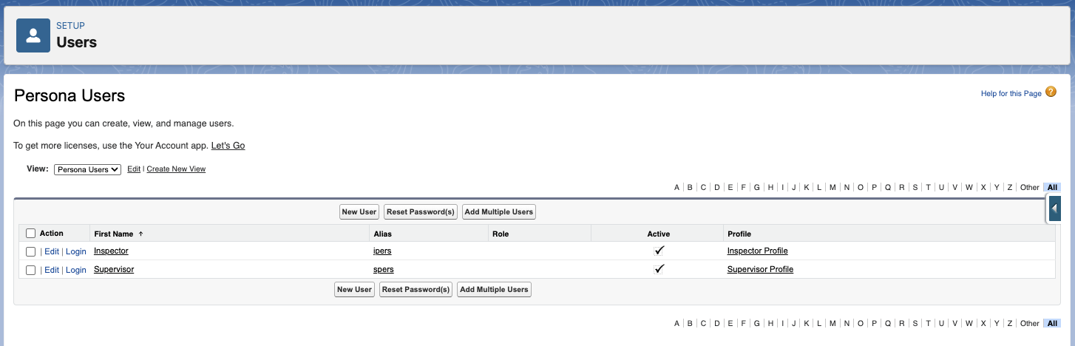1075x346 pixels.
Task: Click the bottom New User button
Action: [355, 290]
